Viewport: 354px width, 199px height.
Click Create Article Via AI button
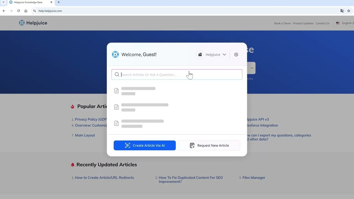tap(145, 145)
